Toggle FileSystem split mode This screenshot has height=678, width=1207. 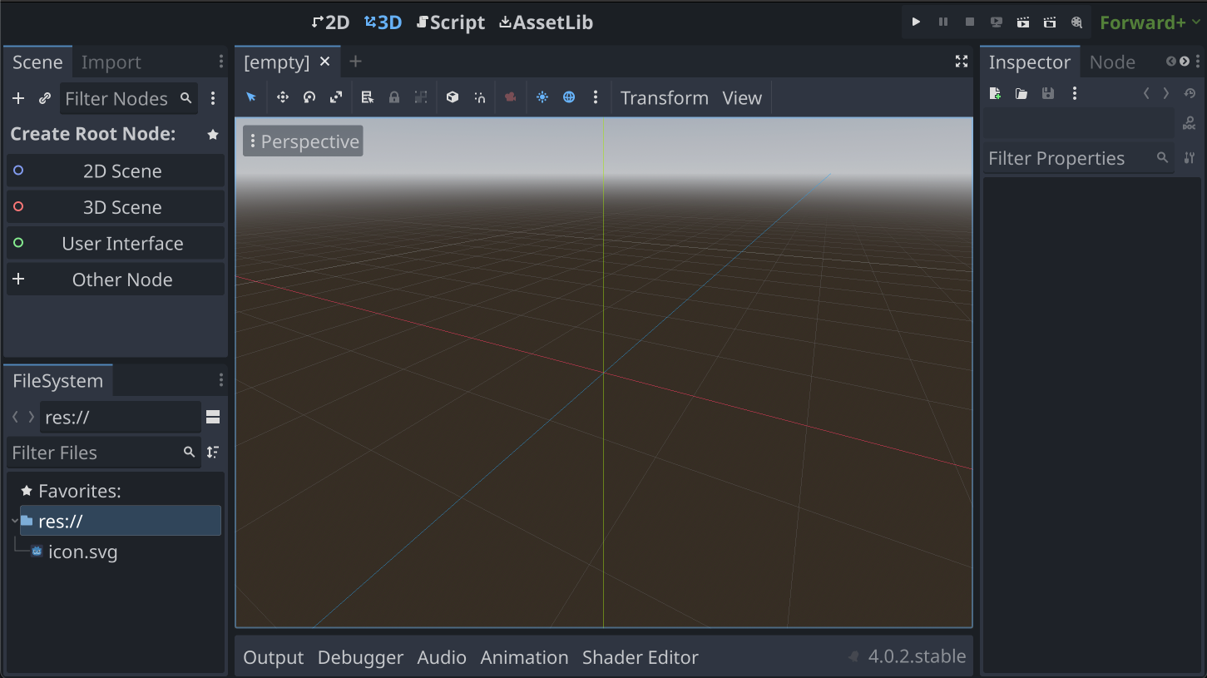coord(213,417)
